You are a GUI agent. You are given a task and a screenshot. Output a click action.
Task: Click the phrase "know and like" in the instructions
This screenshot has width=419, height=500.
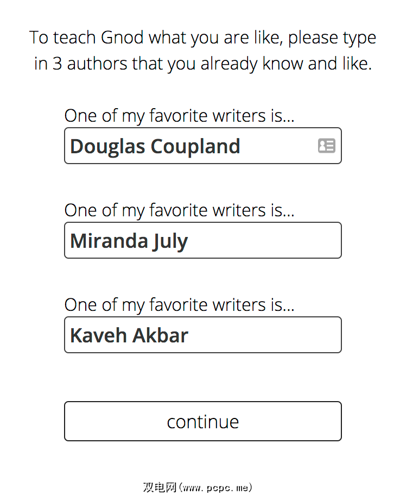point(315,64)
